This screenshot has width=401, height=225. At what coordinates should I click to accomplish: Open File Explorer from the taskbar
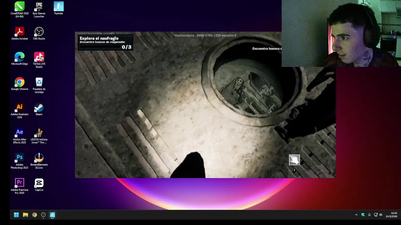pos(25,215)
